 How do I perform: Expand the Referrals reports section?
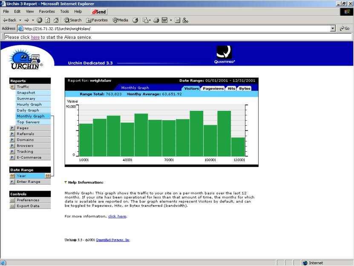click(x=12, y=134)
